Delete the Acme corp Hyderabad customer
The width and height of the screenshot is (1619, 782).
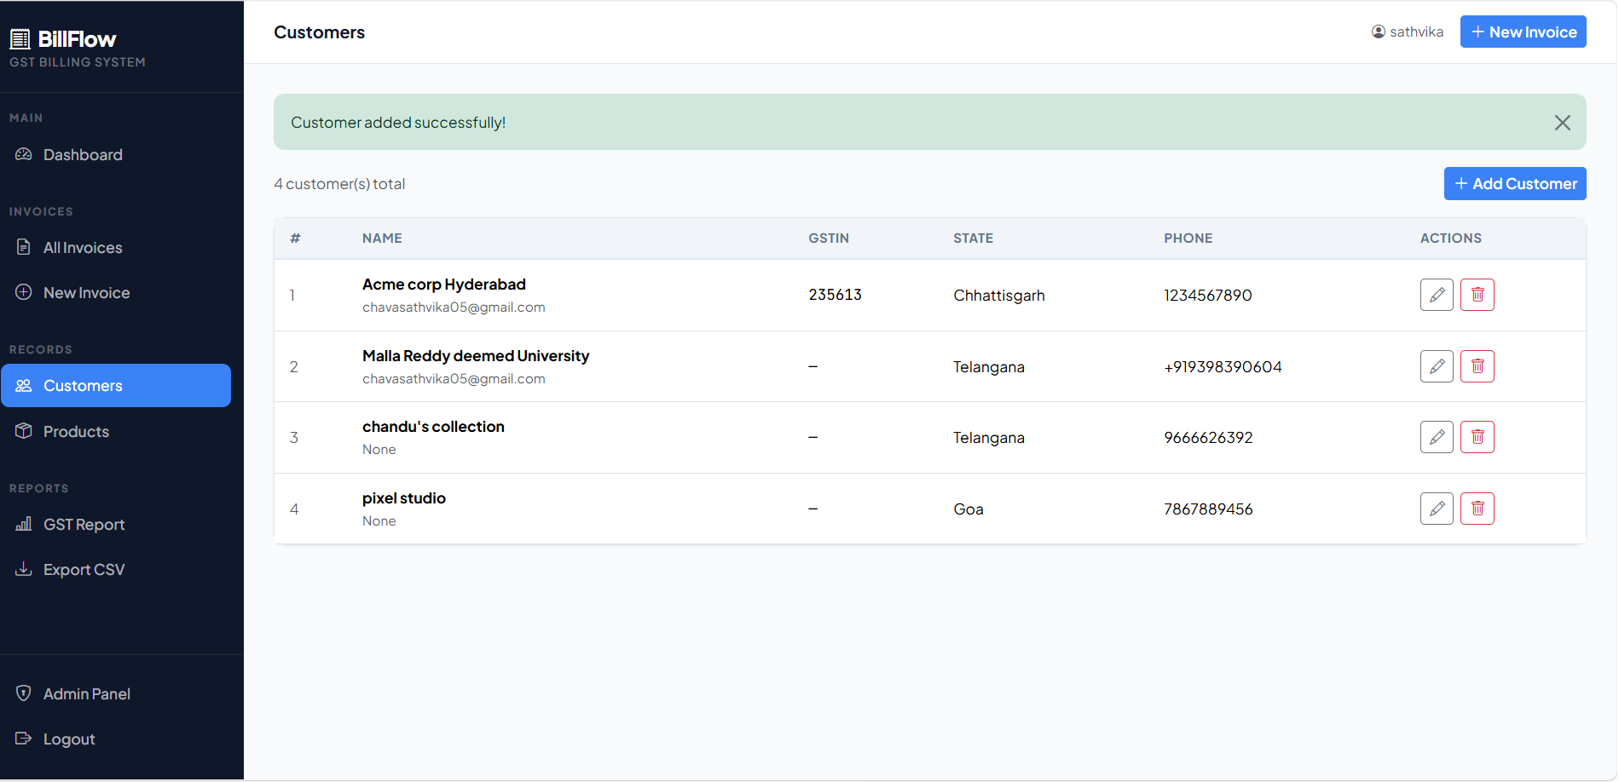tap(1477, 295)
